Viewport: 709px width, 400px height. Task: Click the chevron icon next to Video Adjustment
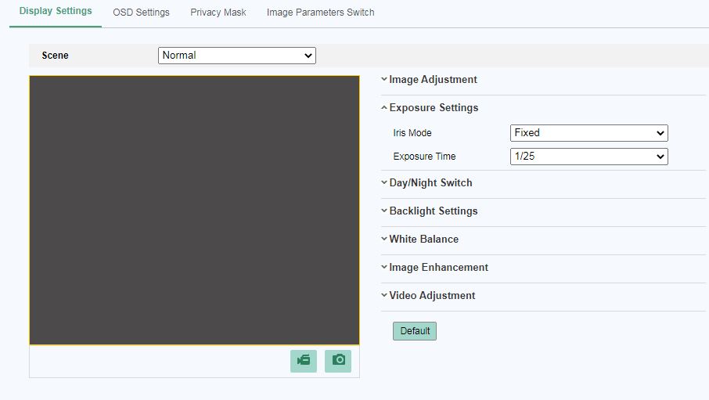384,296
